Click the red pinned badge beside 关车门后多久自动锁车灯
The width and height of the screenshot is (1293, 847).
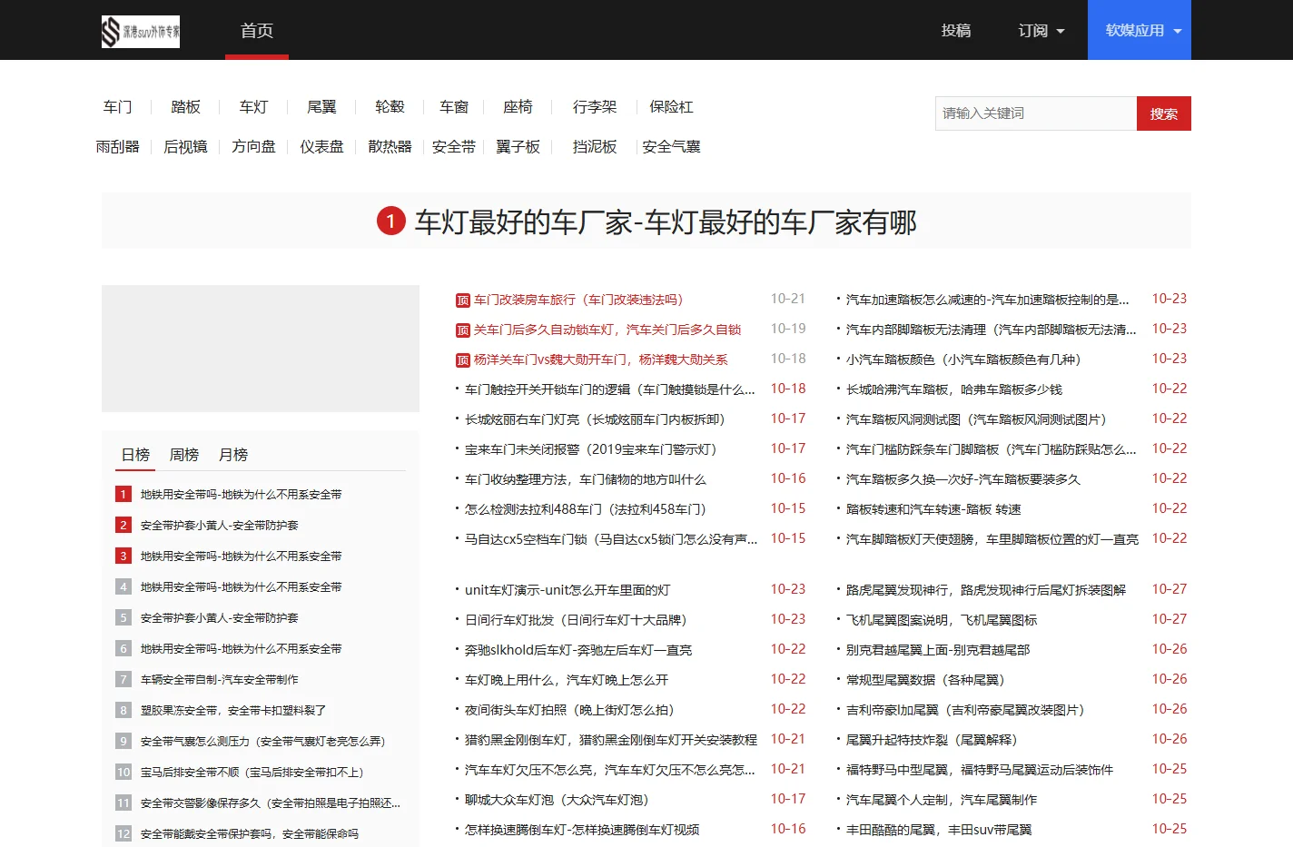[x=463, y=330]
